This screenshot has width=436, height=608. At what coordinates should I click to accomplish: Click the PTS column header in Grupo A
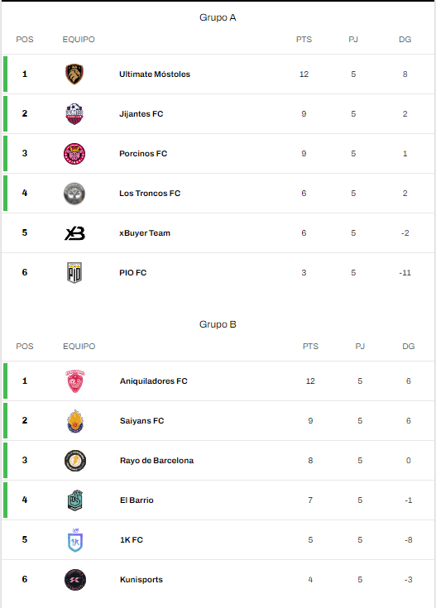tap(304, 40)
